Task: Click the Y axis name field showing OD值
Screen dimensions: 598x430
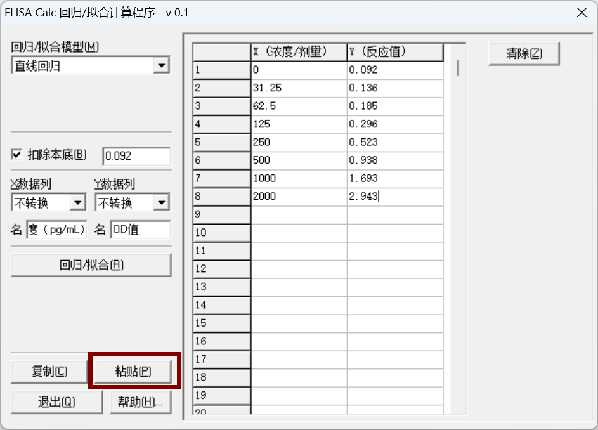Action: coord(141,229)
